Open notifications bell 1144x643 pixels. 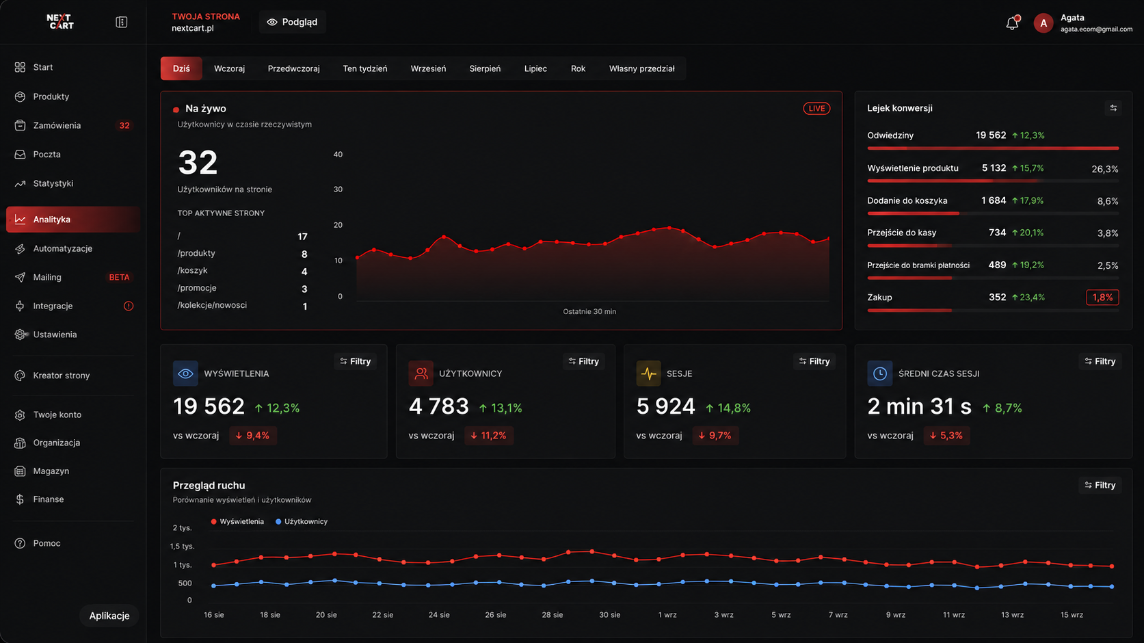[x=1012, y=23]
